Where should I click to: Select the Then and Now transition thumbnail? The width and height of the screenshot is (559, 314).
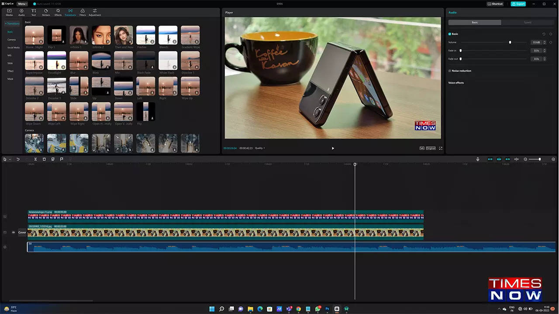[124, 35]
